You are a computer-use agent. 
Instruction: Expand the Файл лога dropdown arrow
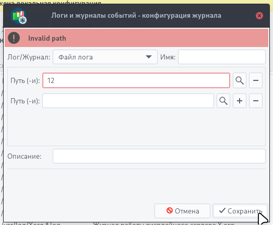click(149, 57)
